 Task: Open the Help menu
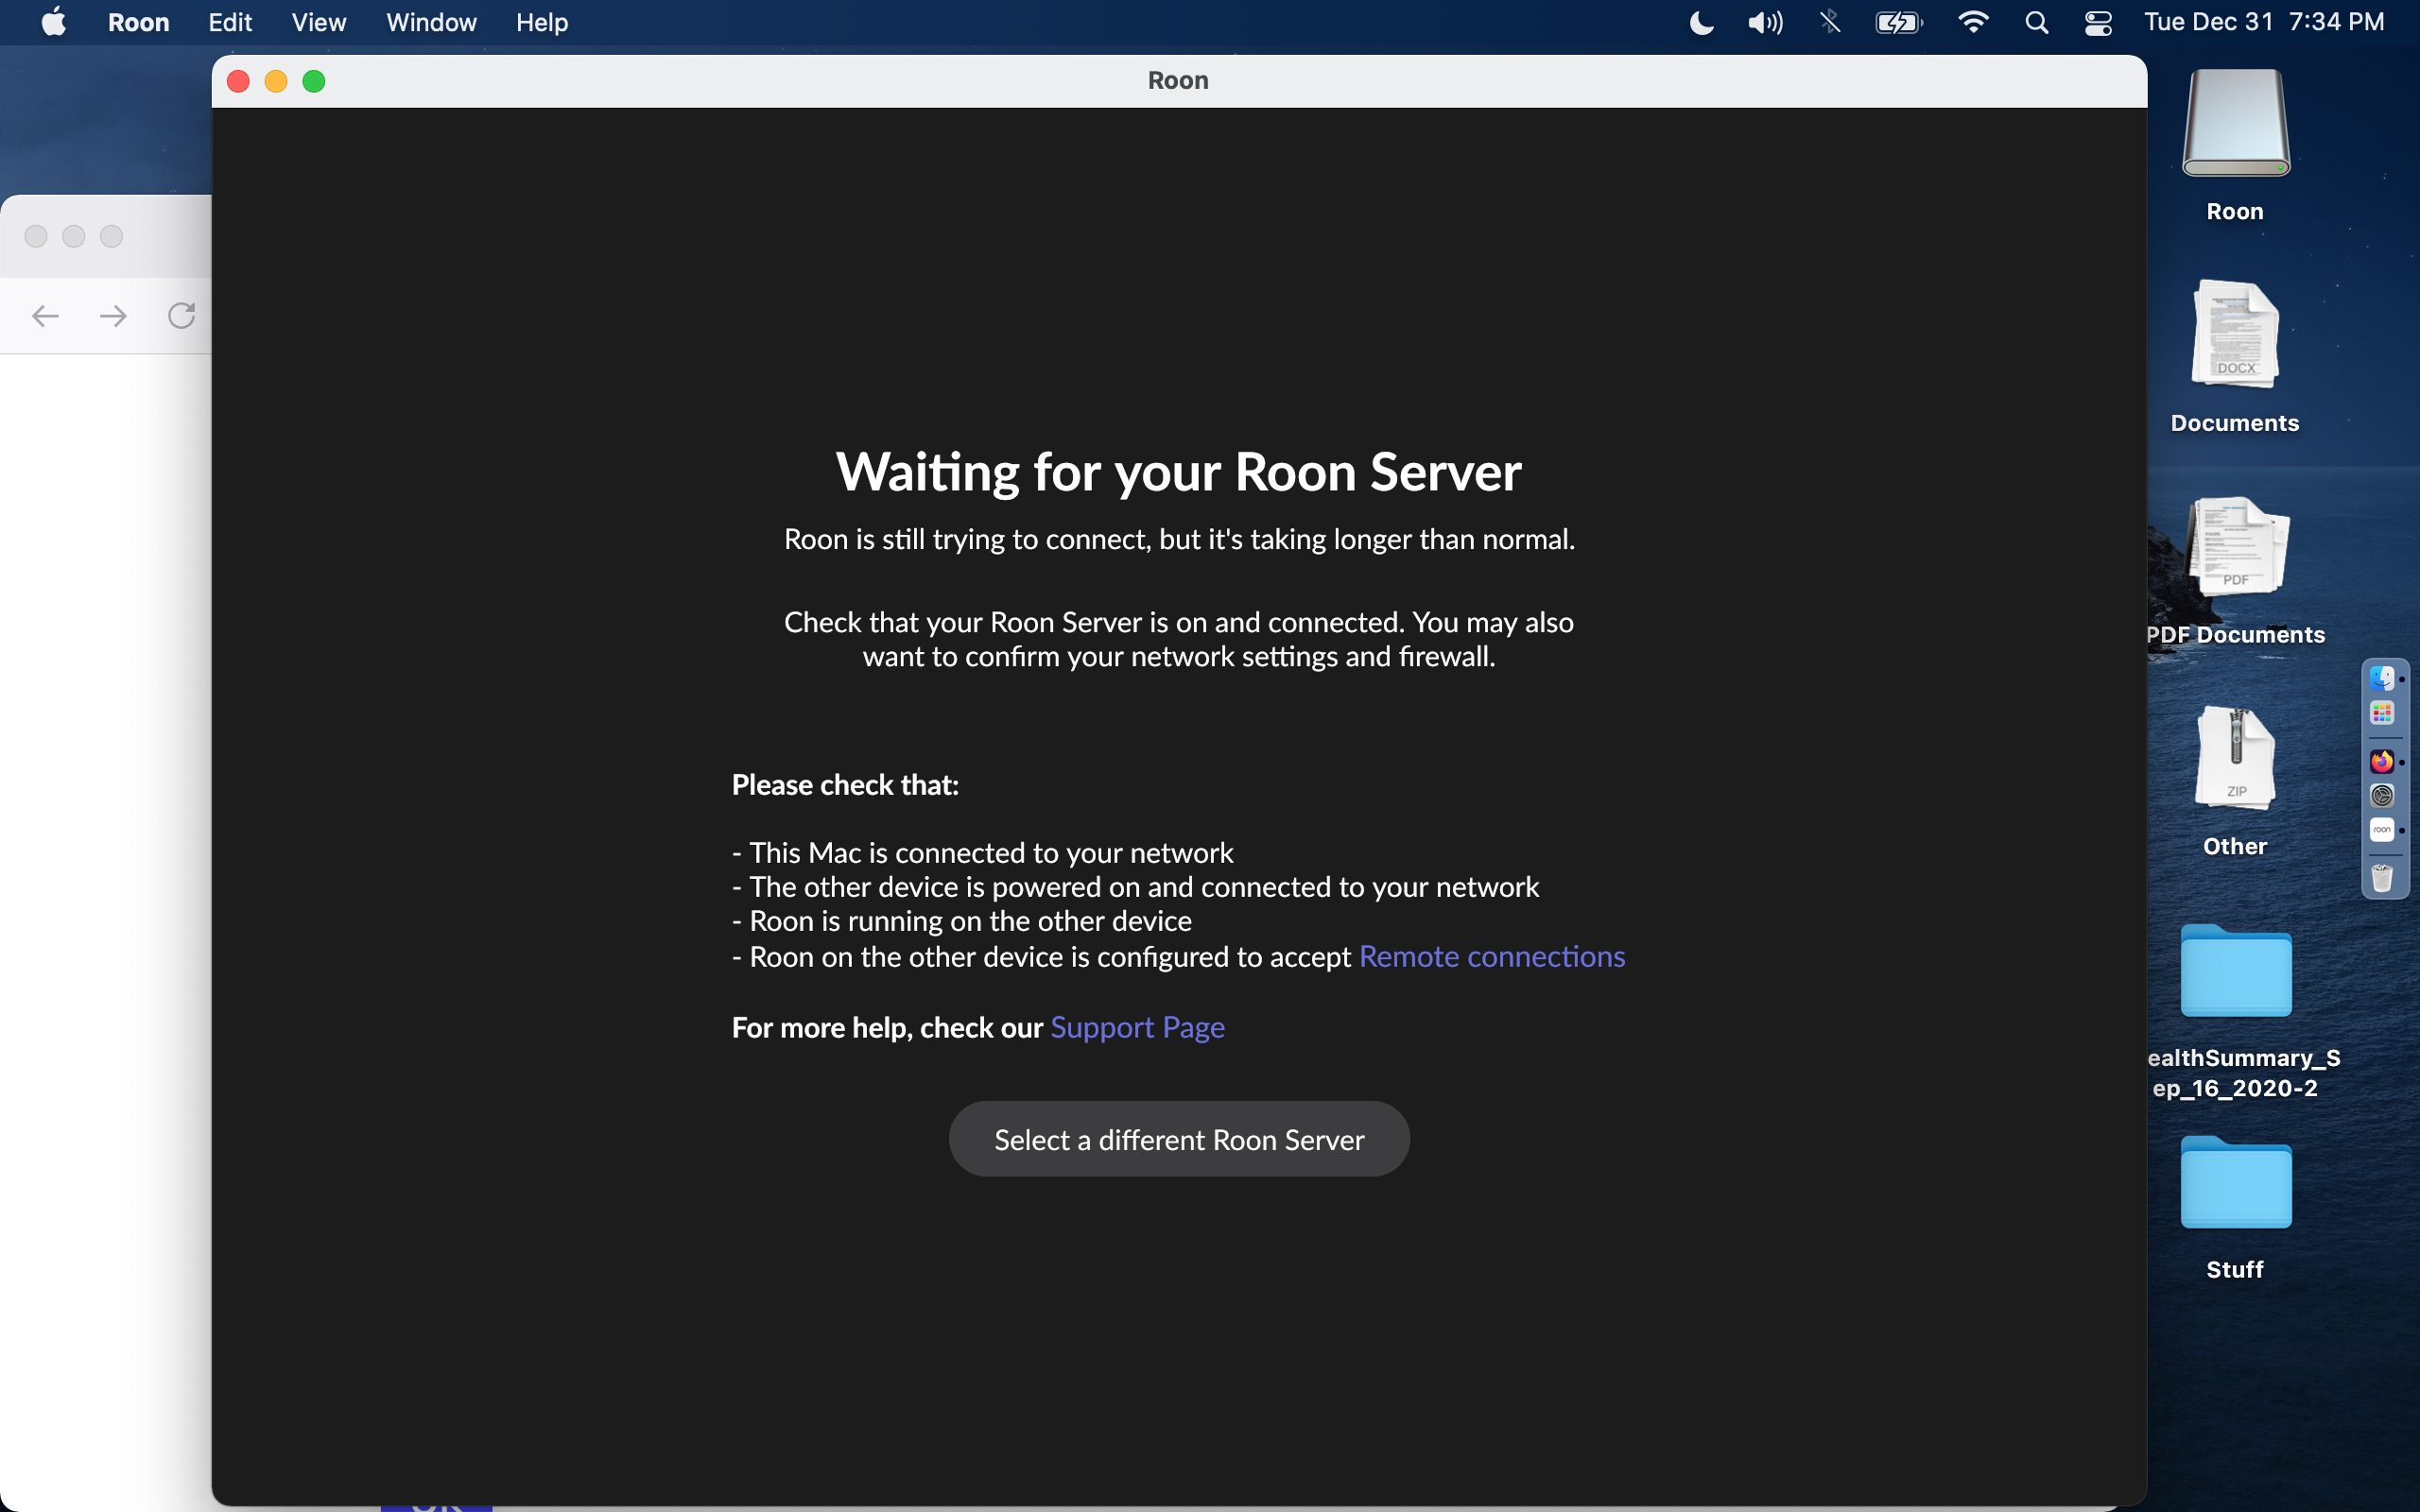542,22
